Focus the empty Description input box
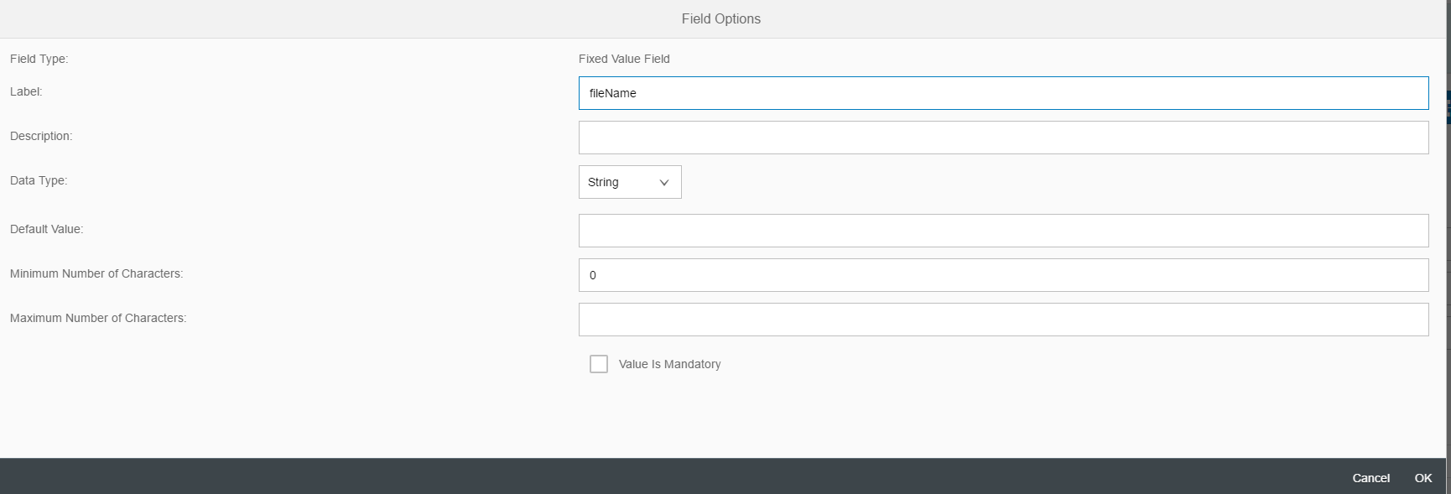This screenshot has height=494, width=1451. click(x=1003, y=138)
